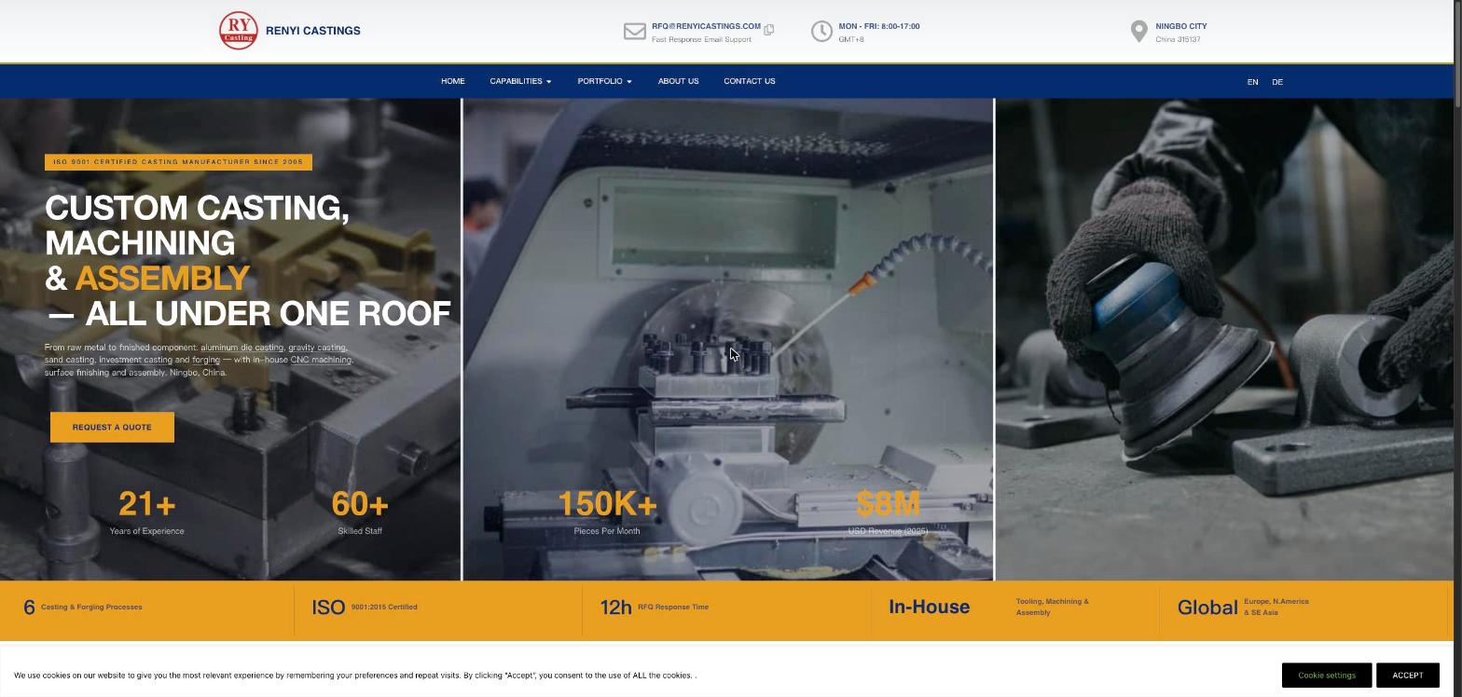Switch language to EN
This screenshot has width=1462, height=697.
(1252, 82)
